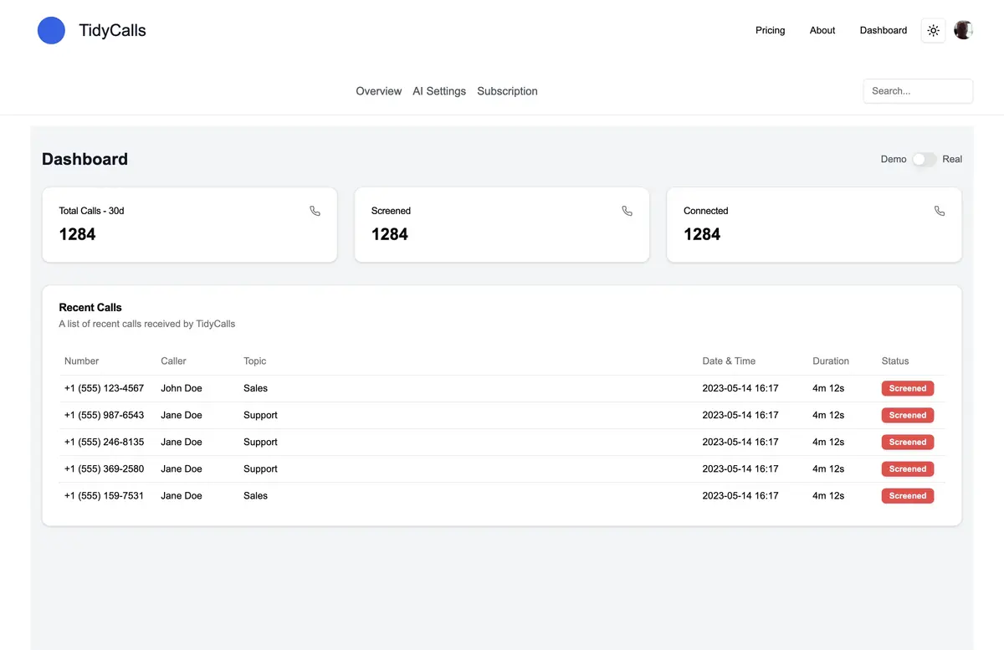Click the phone icon on Screened card
The height and width of the screenshot is (650, 1004).
[627, 211]
